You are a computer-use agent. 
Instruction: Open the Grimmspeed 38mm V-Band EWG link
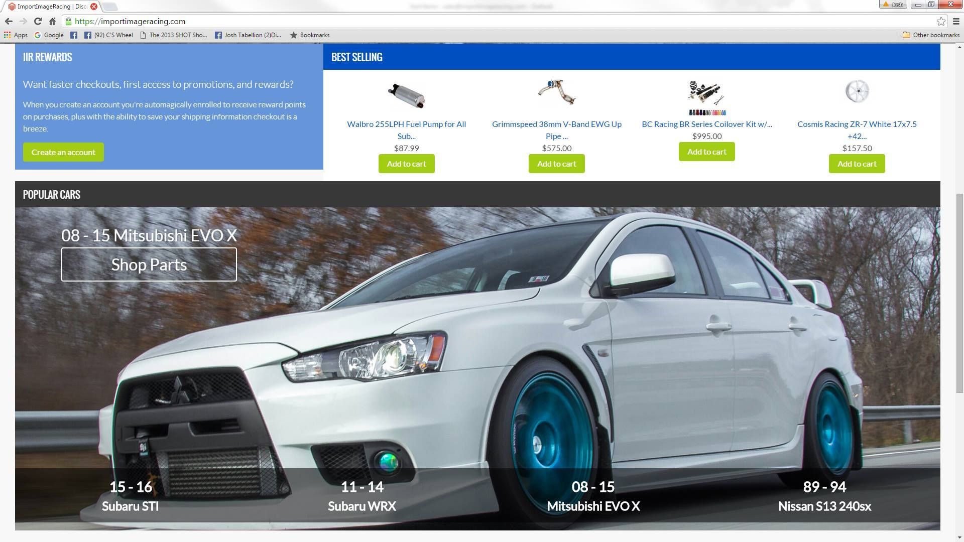tap(556, 130)
